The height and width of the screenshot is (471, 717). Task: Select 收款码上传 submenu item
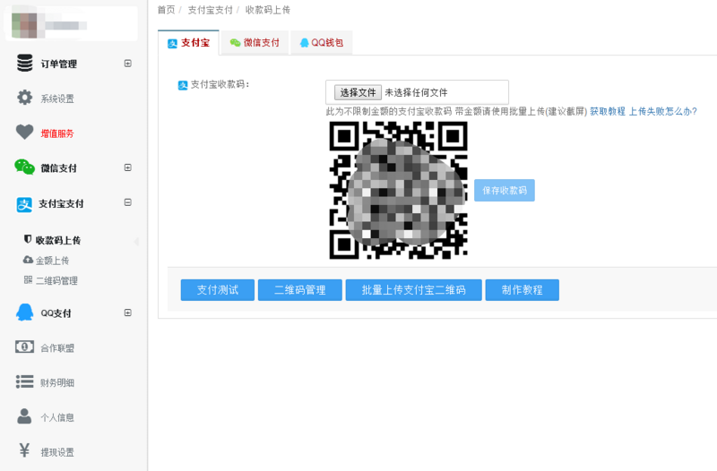click(x=58, y=240)
